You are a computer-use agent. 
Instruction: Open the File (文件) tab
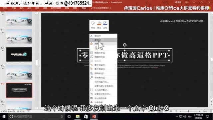point(5,8)
